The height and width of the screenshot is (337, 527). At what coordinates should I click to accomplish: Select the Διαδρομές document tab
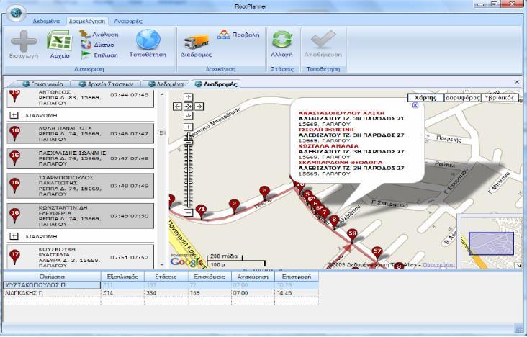point(216,84)
